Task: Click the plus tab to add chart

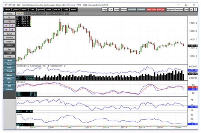Action: tap(67, 14)
